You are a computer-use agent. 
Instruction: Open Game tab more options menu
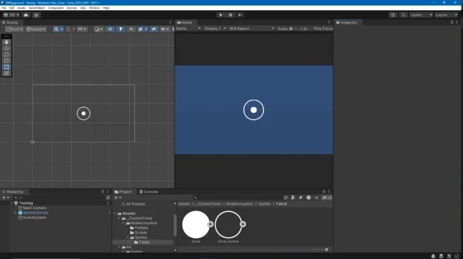coord(329,22)
